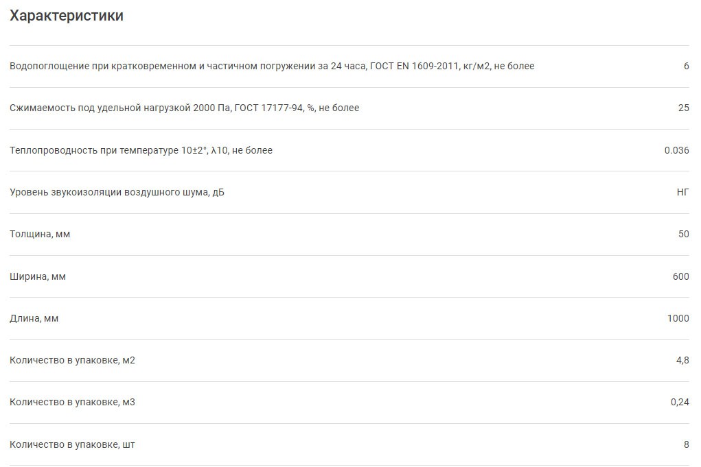Select Количество в упаковке, м3 label
Screen dimensions: 701x467
[72, 403]
